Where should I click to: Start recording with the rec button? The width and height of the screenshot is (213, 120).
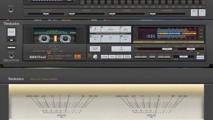[95, 29]
